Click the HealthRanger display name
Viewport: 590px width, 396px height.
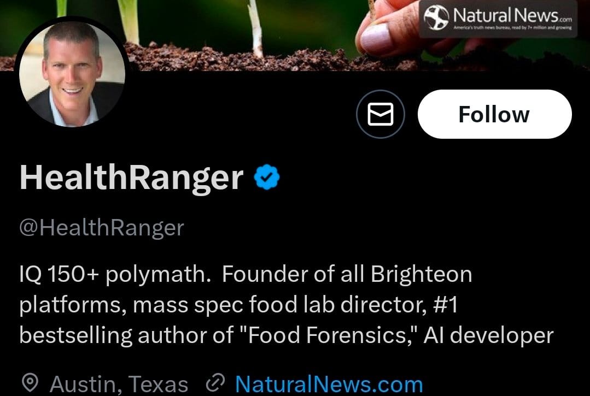pyautogui.click(x=131, y=178)
